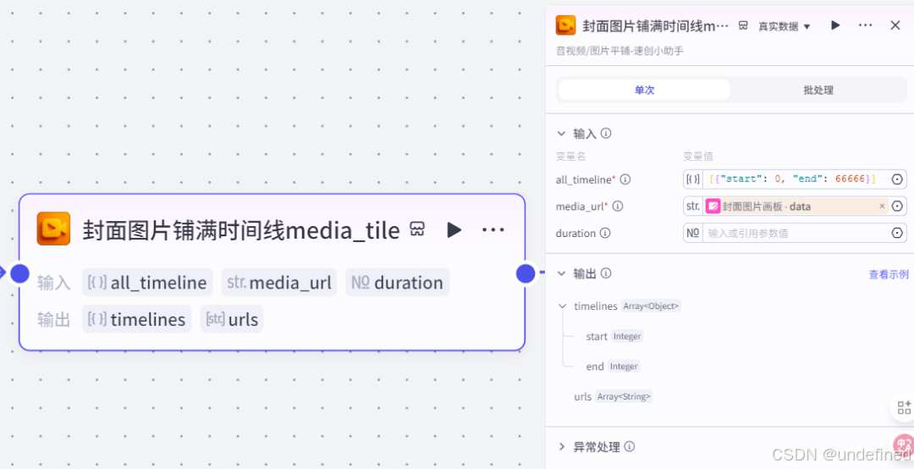
Task: Select the duration input tag on node
Action: (397, 283)
